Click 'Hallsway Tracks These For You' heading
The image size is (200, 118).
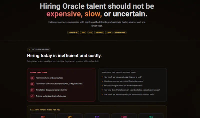(45, 110)
